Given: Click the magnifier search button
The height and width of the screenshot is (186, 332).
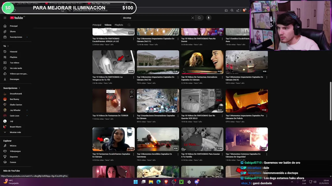Looking at the screenshot, I should [199, 18].
